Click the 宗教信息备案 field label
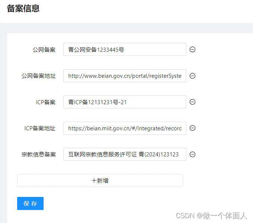 pyautogui.click(x=38, y=154)
